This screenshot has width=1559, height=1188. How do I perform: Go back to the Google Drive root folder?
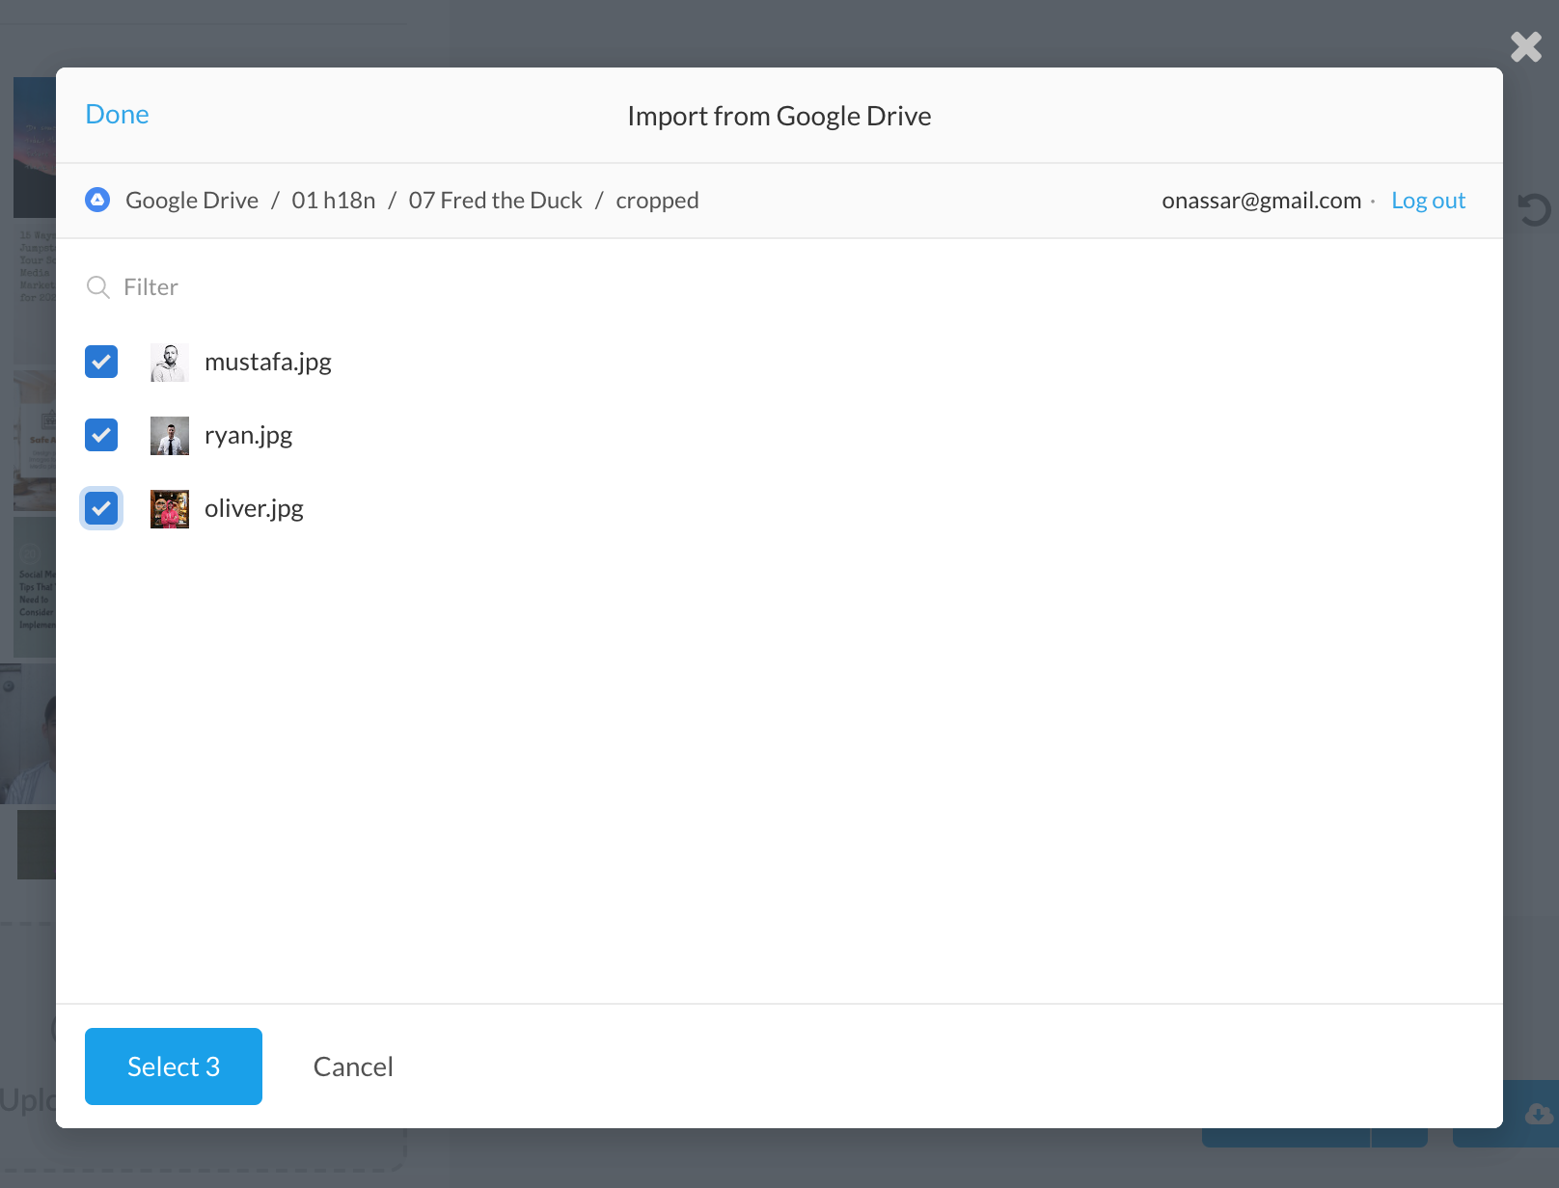tap(191, 200)
